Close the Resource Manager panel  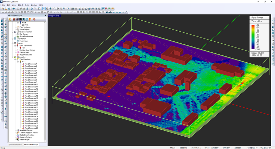point(45,15)
